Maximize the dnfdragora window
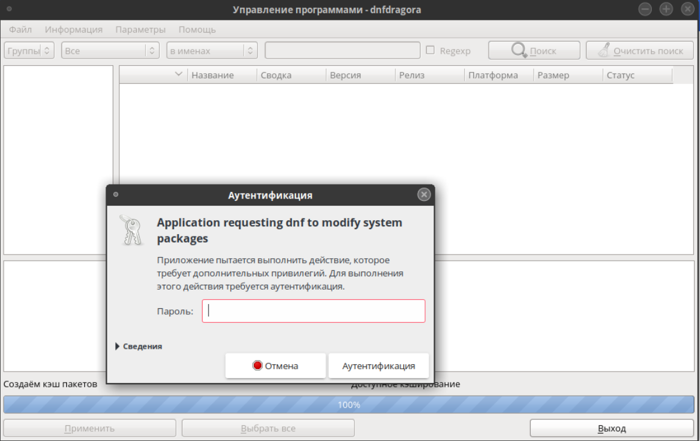Image resolution: width=700 pixels, height=441 pixels. coord(666,9)
